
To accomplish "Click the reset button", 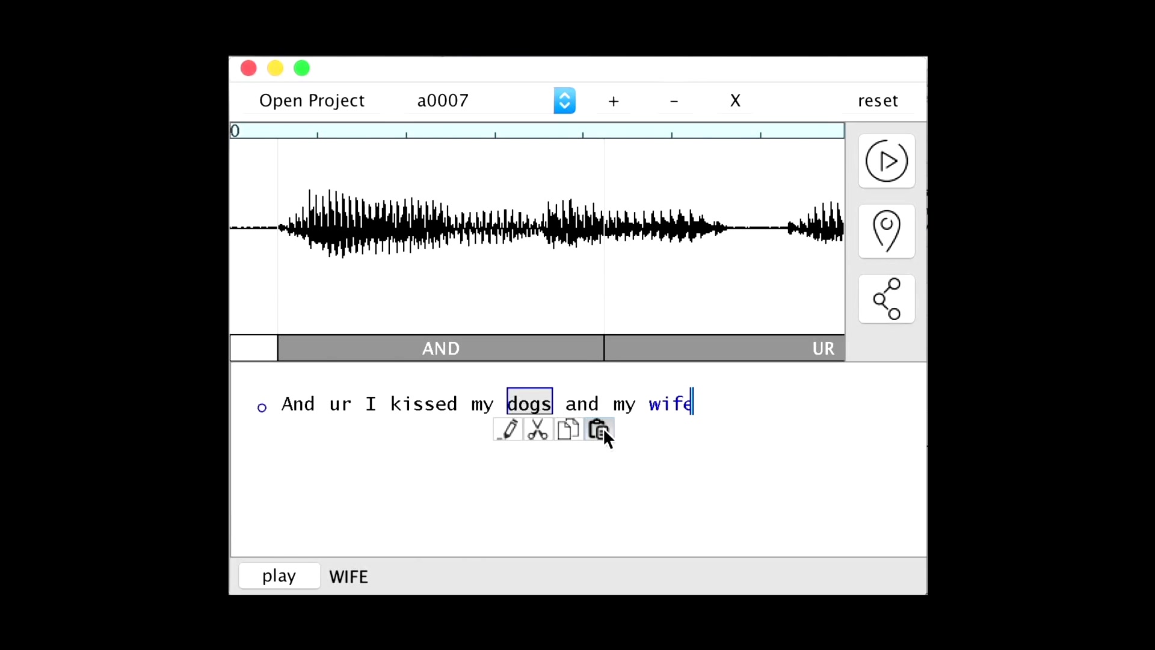I will (878, 101).
